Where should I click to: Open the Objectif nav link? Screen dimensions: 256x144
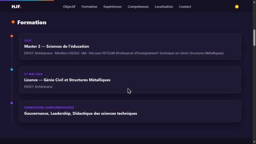click(x=69, y=7)
